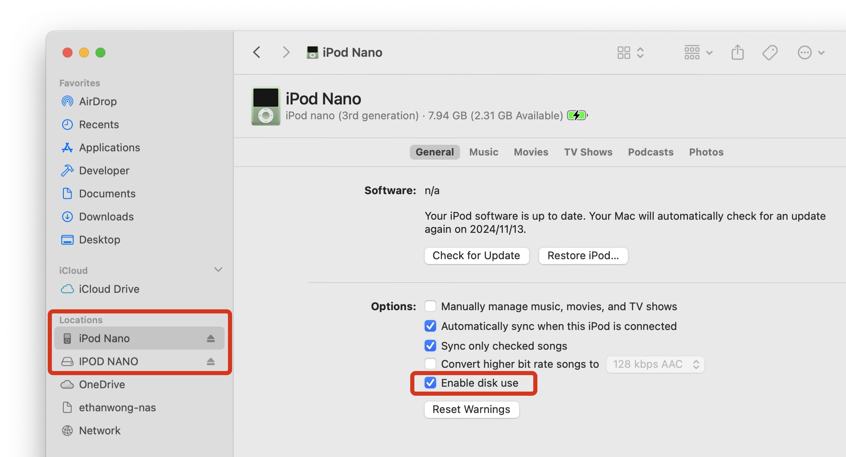This screenshot has width=846, height=457.
Task: Click the large iPod nano device image
Action: pyautogui.click(x=266, y=106)
